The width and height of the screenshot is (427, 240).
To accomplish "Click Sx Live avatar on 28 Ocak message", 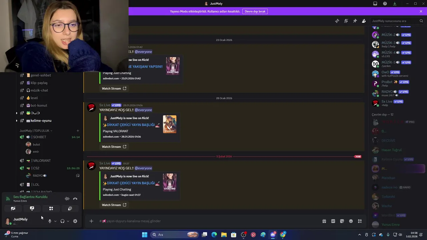I will 91,108.
